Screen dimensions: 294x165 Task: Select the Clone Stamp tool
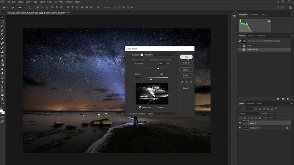point(2,52)
